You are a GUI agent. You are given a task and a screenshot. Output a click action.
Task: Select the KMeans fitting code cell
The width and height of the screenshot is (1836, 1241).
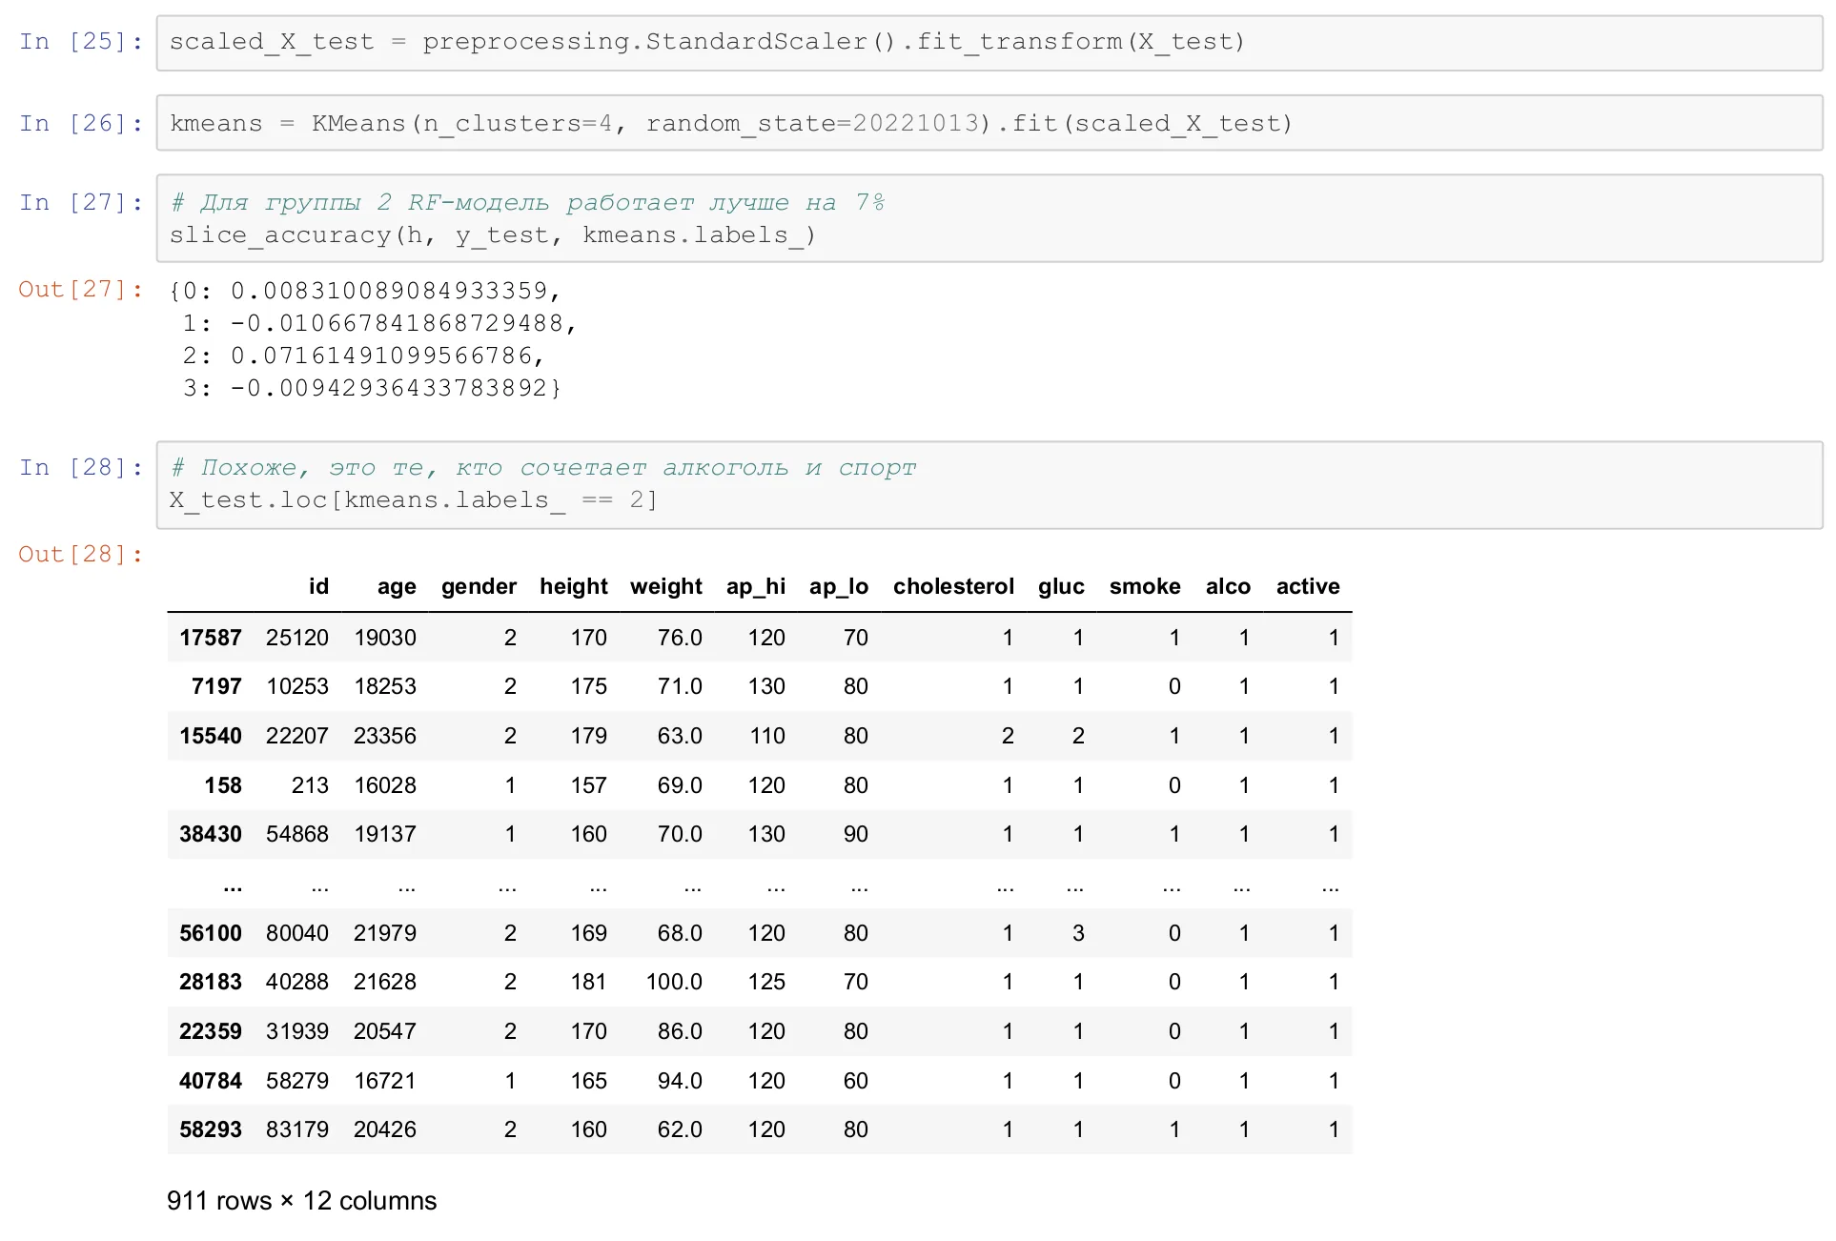pyautogui.click(x=989, y=124)
